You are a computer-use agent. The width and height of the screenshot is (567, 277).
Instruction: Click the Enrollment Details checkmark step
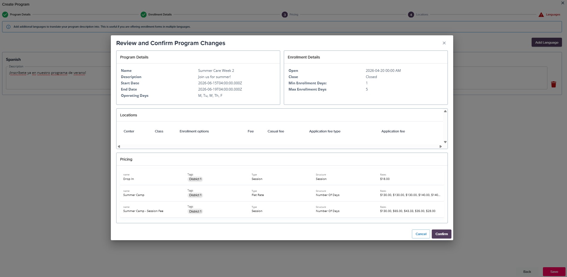(144, 15)
